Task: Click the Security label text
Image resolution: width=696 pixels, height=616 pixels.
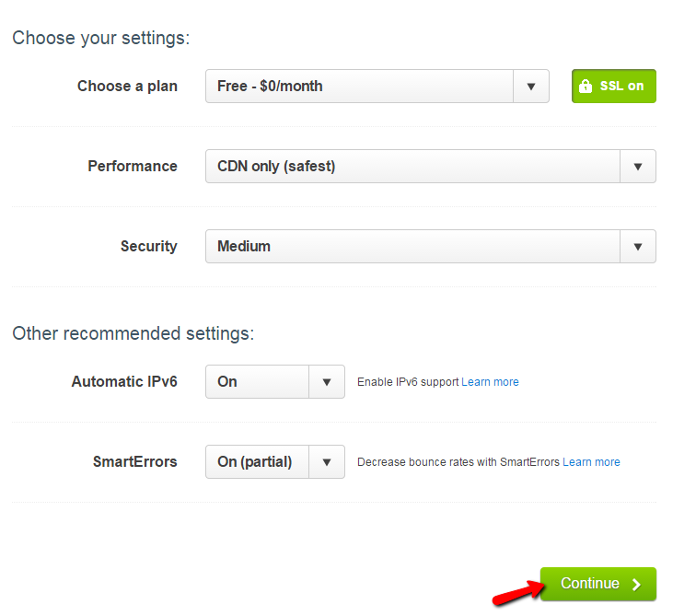Action: [149, 247]
